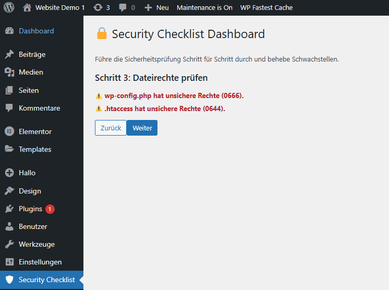Click the Plugins plug icon
Screen dimensions: 389x290
click(x=9, y=209)
